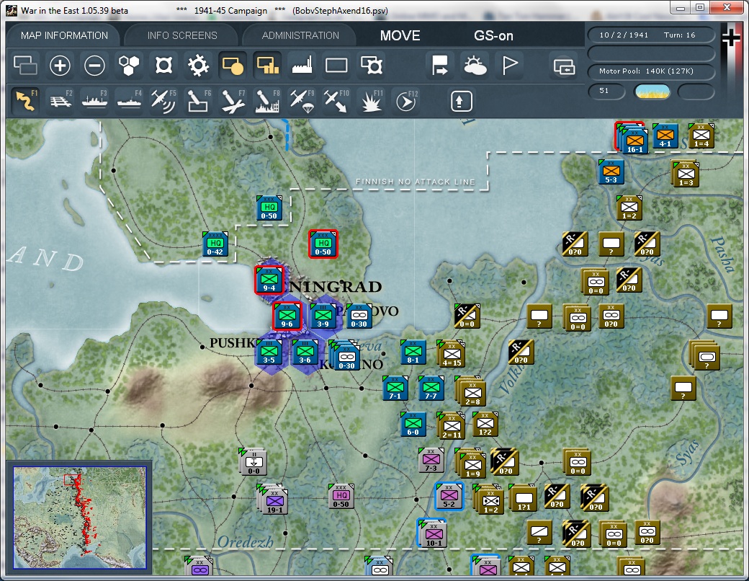Screen dimensions: 749x581
Task: Click the F11 explosion icon
Action: pyautogui.click(x=371, y=100)
